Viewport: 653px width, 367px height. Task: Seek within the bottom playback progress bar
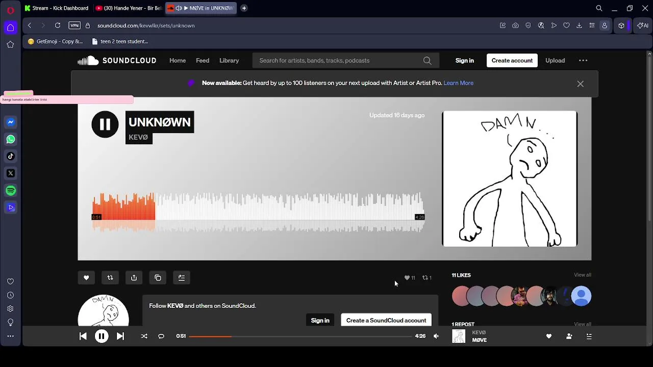(x=300, y=336)
